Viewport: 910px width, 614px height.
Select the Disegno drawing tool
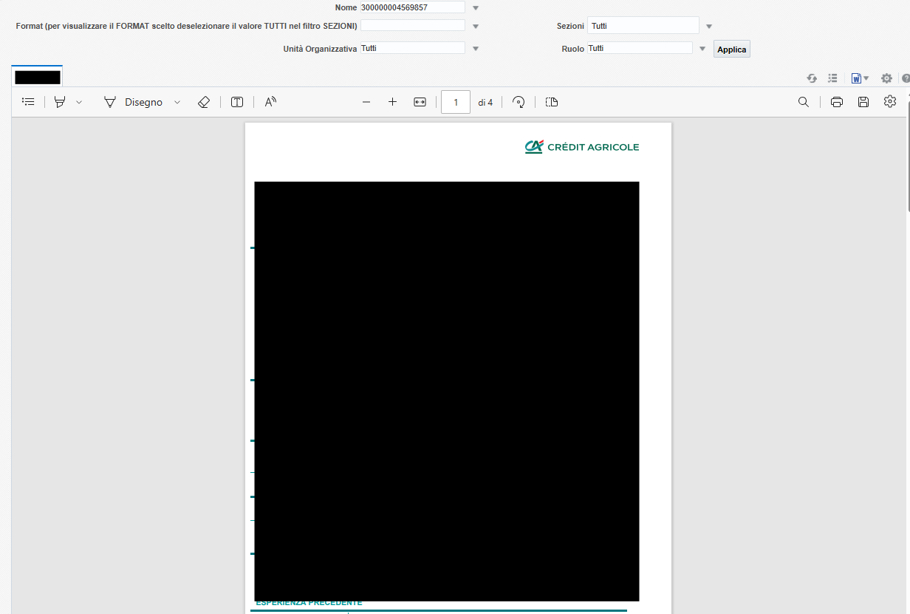coord(142,101)
